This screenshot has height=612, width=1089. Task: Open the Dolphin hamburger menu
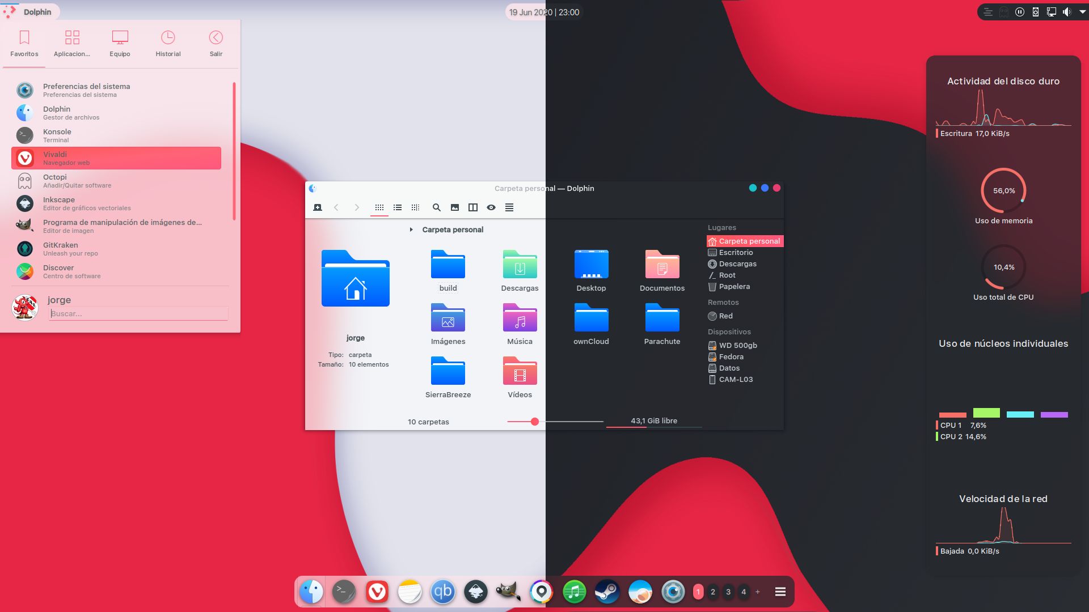(509, 207)
